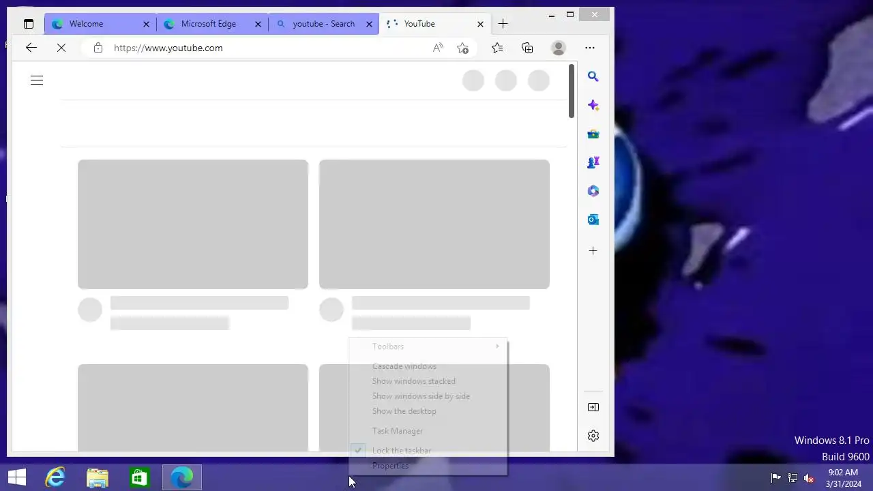
Task: Close the YouTube tab
Action: (x=480, y=24)
